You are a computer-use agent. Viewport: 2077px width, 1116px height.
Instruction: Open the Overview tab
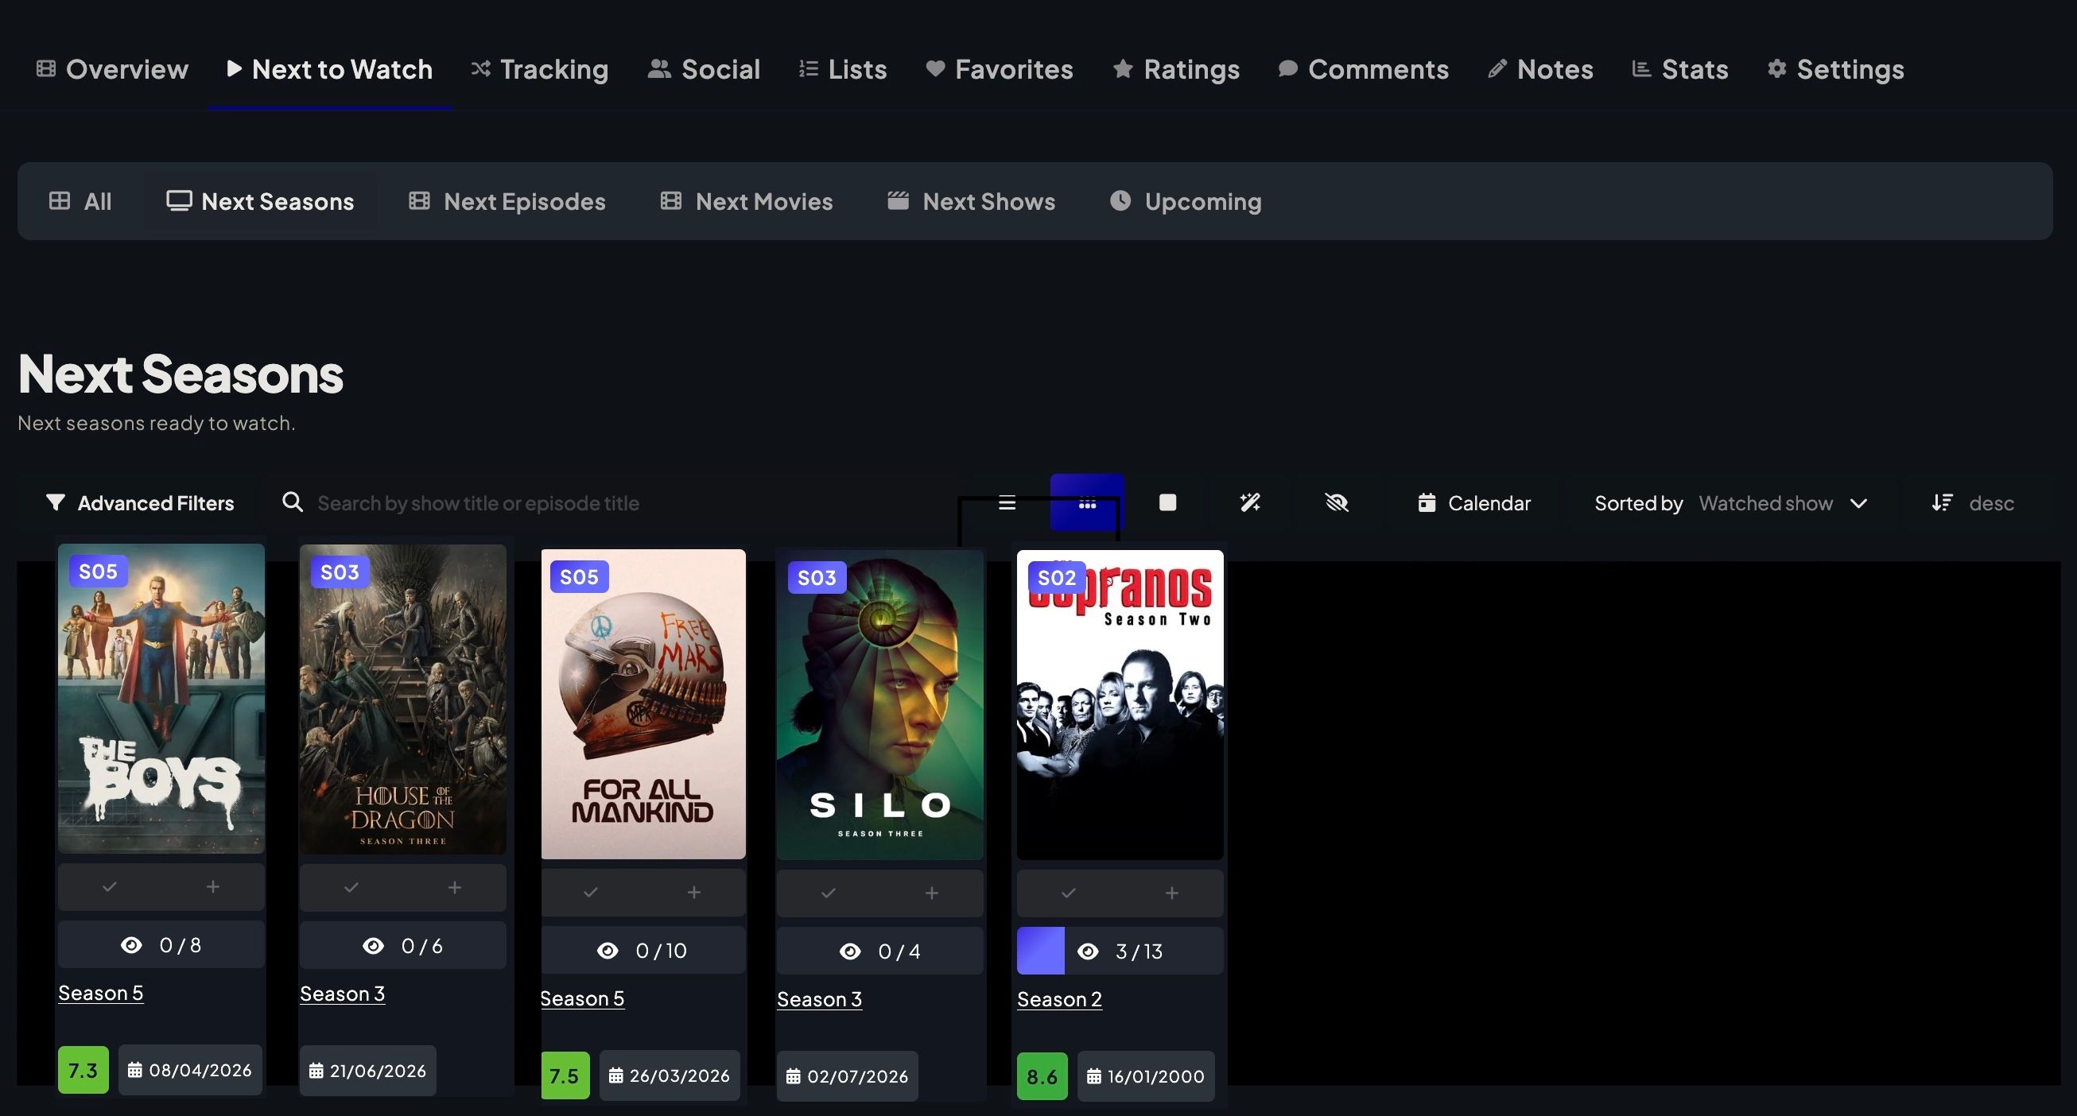pyautogui.click(x=112, y=69)
